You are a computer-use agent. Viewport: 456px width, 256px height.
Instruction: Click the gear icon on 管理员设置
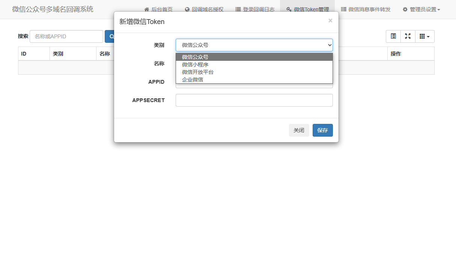click(x=405, y=9)
